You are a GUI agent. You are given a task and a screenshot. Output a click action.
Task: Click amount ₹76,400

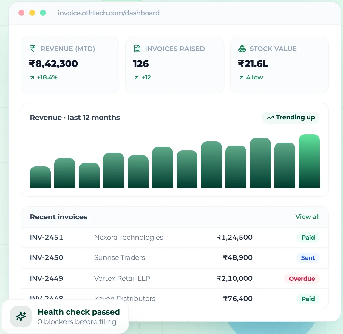point(238,298)
